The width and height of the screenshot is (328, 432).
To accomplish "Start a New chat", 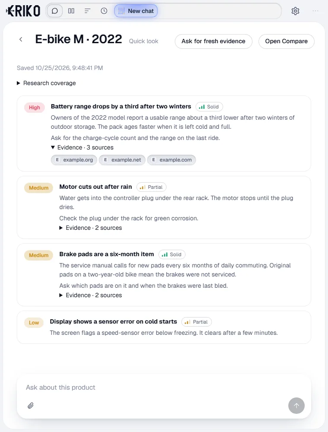I will [136, 11].
